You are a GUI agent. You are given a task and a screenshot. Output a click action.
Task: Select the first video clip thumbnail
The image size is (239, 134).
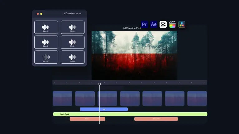click(62, 99)
